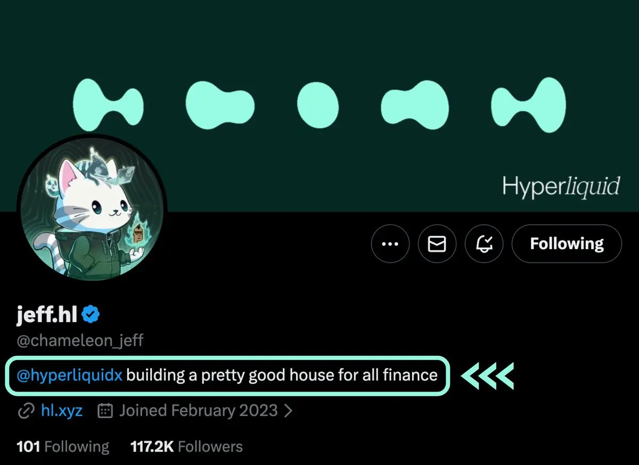
Task: Toggle the bell notifications icon
Action: coord(484,244)
